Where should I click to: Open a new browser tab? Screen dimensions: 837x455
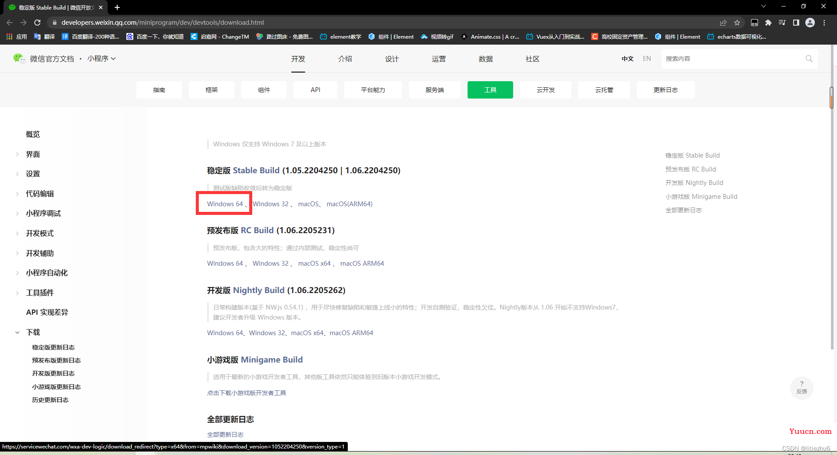tap(117, 7)
